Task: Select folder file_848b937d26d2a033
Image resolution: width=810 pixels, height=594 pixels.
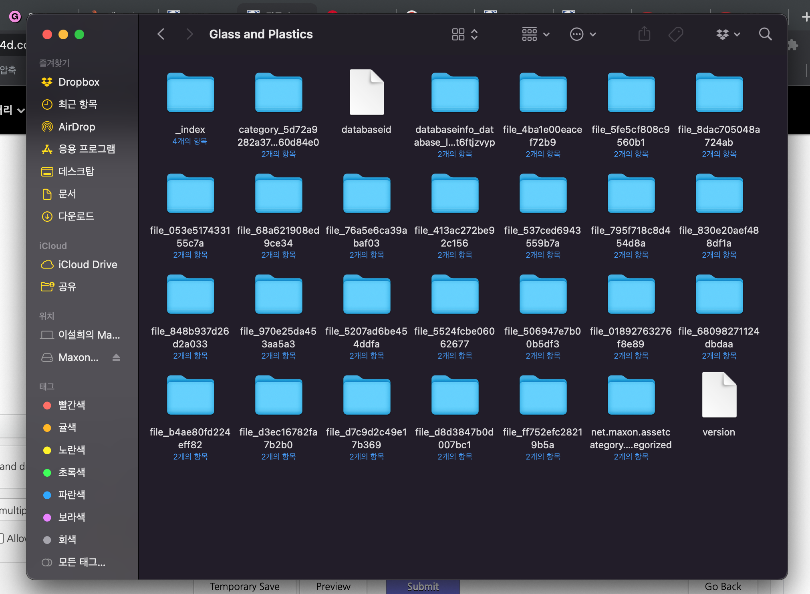Action: tap(190, 295)
